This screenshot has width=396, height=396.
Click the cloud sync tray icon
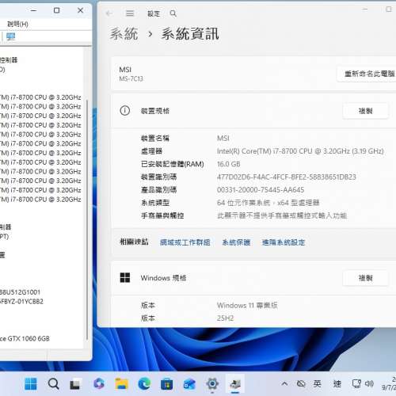[x=301, y=383]
